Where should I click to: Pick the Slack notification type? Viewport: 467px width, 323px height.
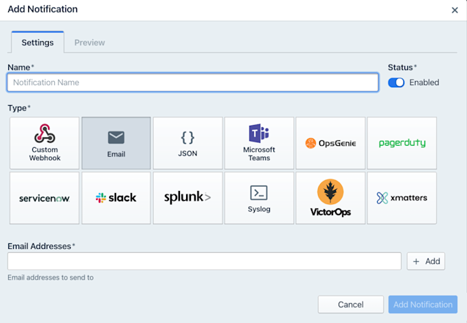point(116,198)
